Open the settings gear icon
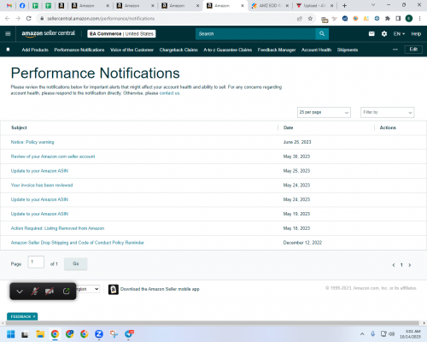This screenshot has height=342, width=427. [384, 34]
